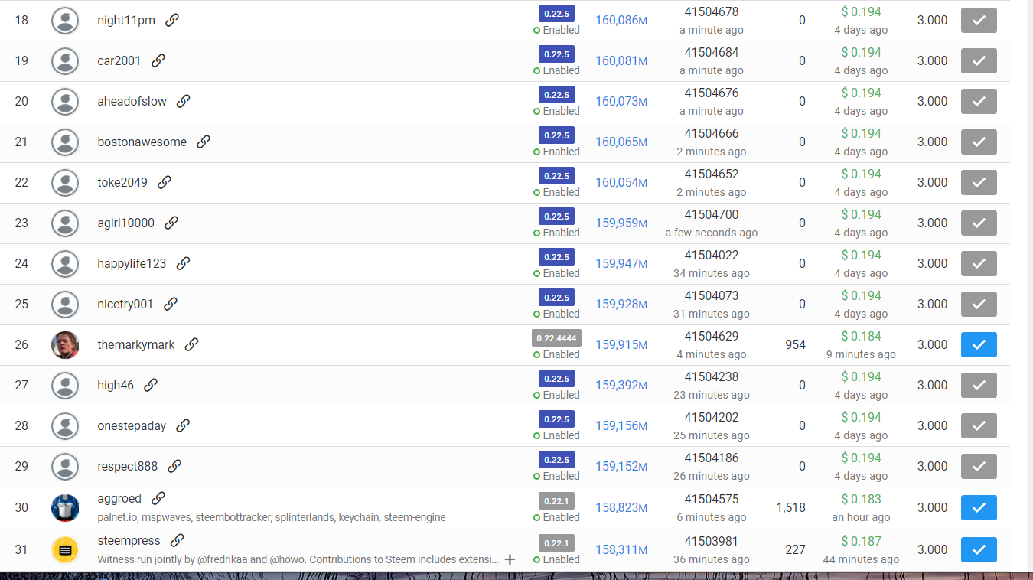This screenshot has width=1033, height=580.
Task: Click the 0.22.1 version badge for aggroed
Action: (x=556, y=500)
